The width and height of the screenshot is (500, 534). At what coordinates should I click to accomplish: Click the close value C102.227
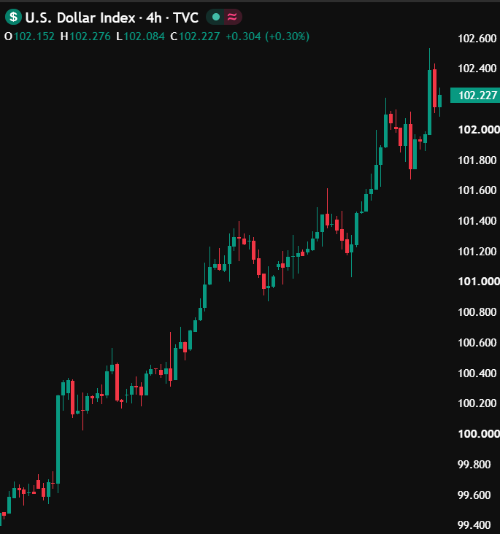(x=195, y=36)
